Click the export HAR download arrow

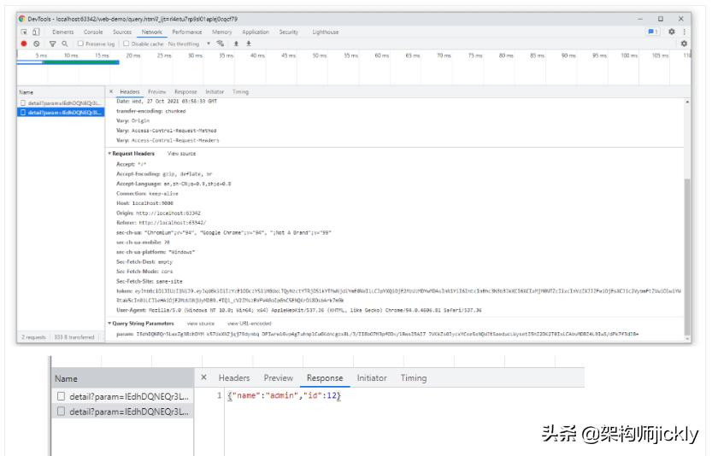(x=249, y=44)
